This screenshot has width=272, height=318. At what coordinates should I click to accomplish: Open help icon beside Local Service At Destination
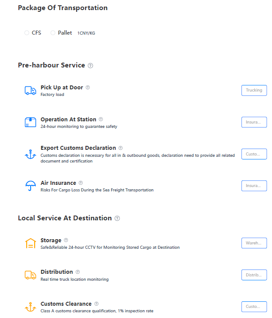tap(117, 218)
